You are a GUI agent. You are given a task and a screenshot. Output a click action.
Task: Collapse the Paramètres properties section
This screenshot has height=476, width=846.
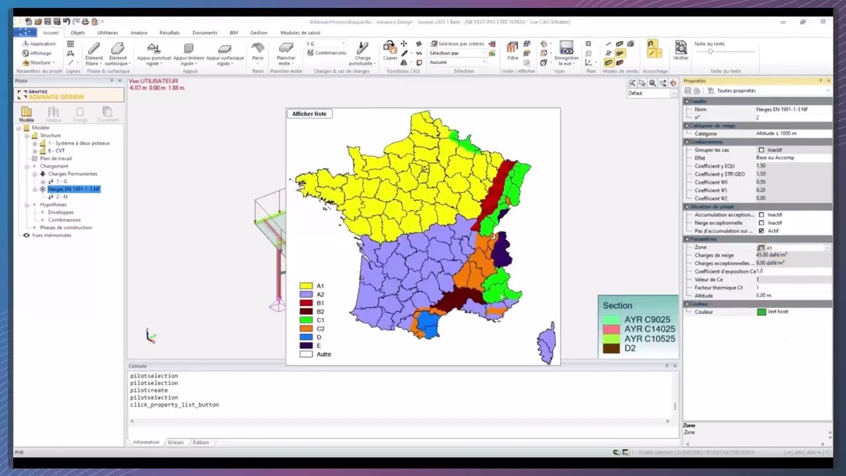pos(687,239)
